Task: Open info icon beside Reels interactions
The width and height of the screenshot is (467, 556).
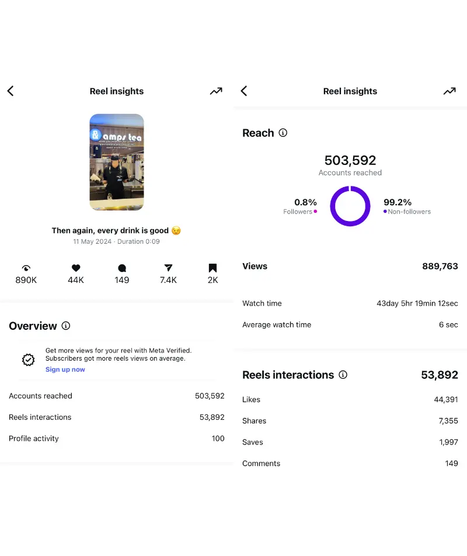Action: pos(343,375)
